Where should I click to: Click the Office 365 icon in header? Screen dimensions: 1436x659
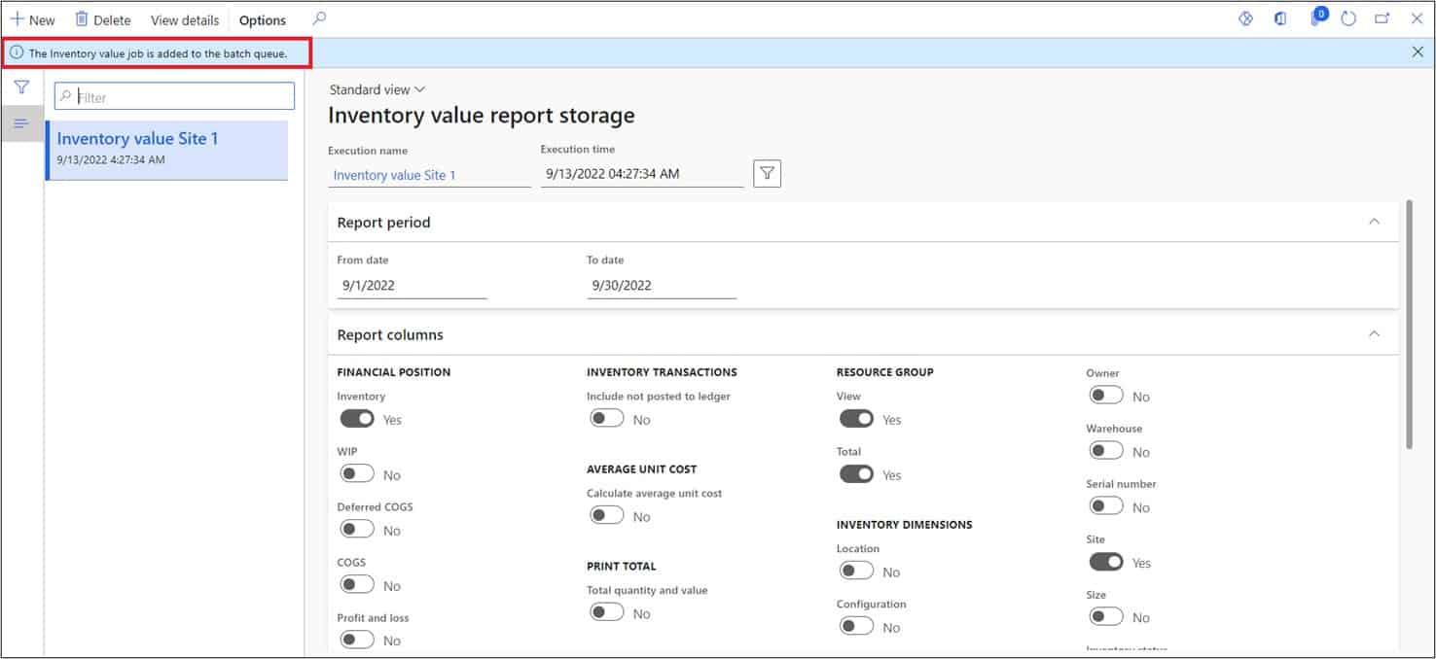(x=1280, y=17)
